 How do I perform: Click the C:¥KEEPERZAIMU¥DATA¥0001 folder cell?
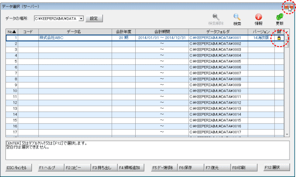point(218,38)
